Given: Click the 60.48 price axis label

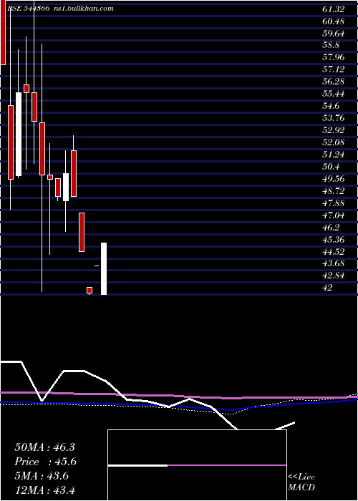Looking at the screenshot, I should point(334,21).
